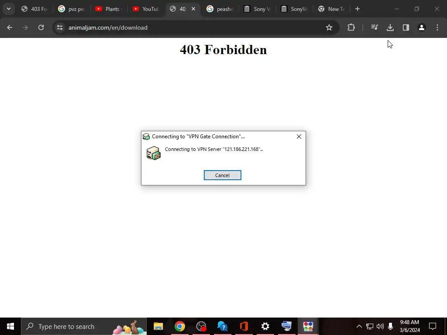The height and width of the screenshot is (335, 447).
Task: Open the clock showing 9:48 AM
Action: pos(409,326)
